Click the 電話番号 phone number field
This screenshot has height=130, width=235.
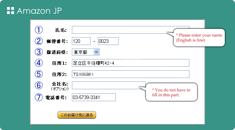click(x=94, y=97)
